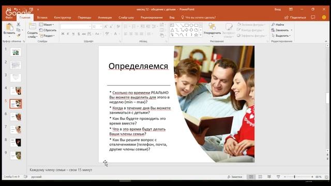Toggle Strikethrough (abc) formatting
331x186 pixels.
tap(84, 34)
